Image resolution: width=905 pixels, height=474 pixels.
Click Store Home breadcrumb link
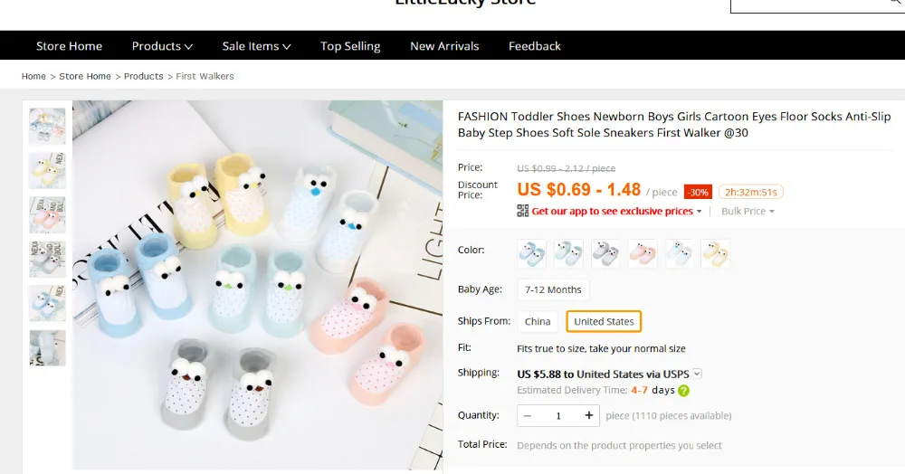pyautogui.click(x=85, y=76)
